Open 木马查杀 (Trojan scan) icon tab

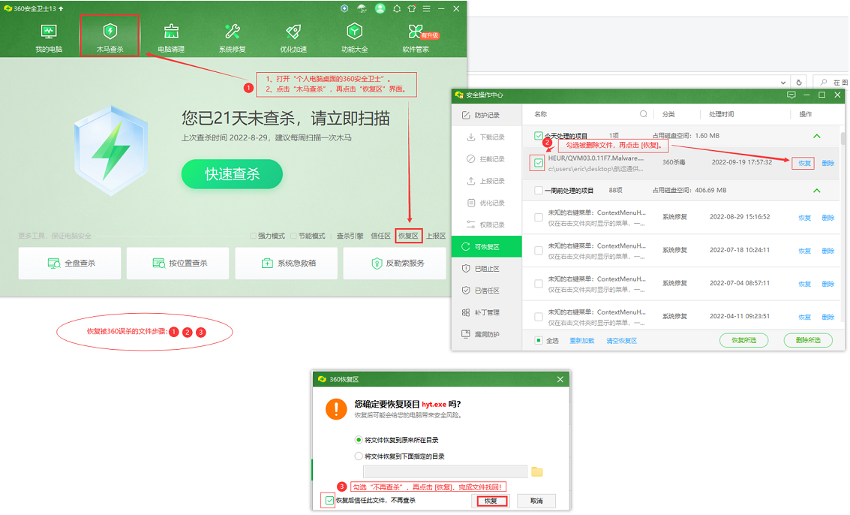pos(110,32)
